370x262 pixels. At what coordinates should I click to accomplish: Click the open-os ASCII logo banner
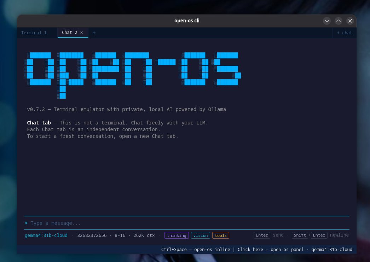[x=133, y=75]
